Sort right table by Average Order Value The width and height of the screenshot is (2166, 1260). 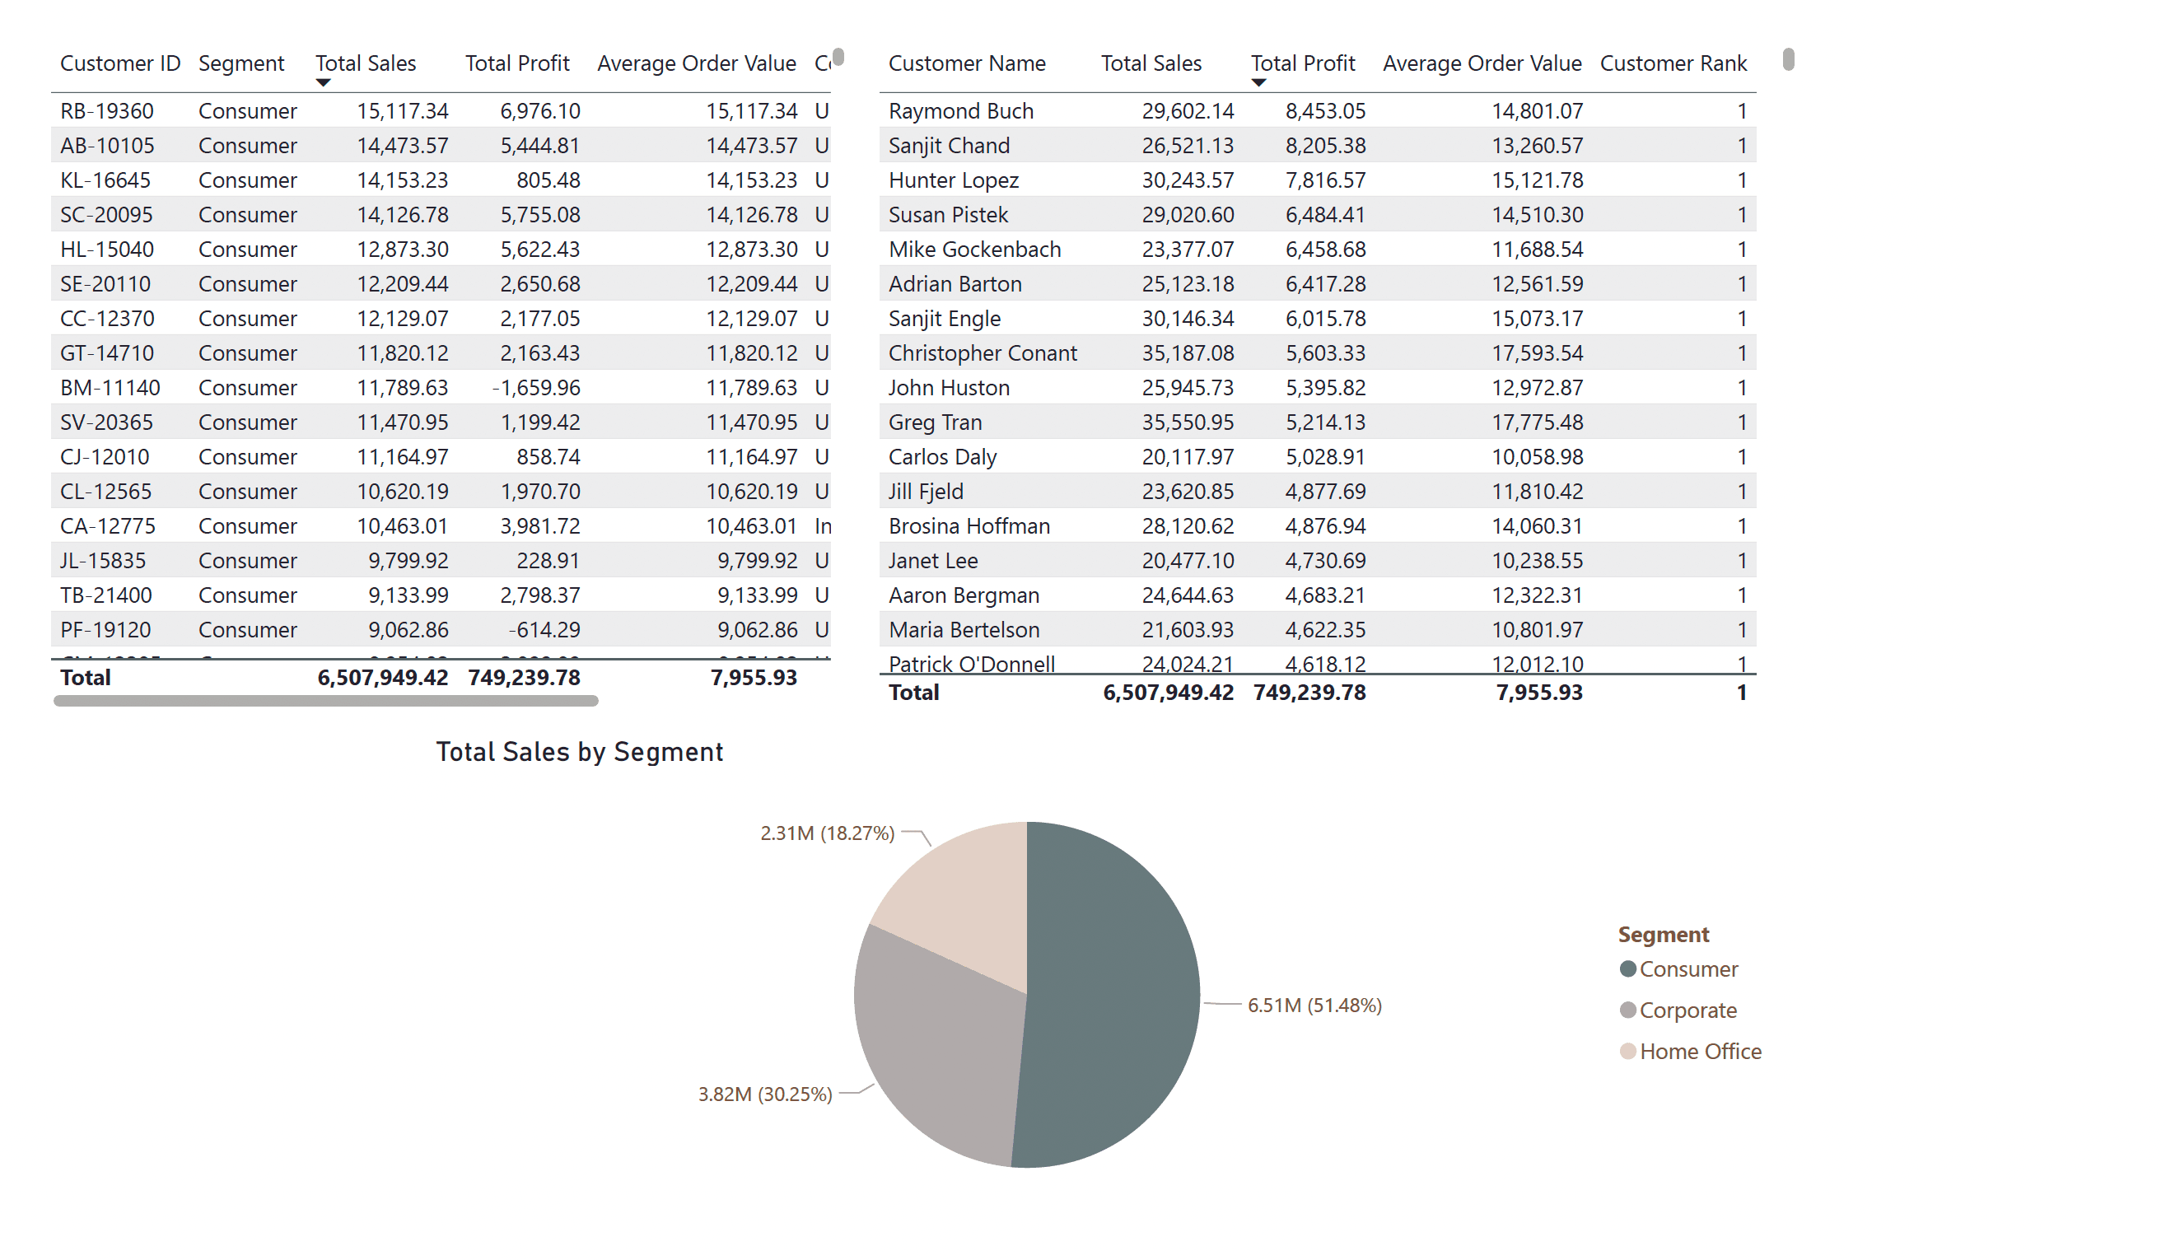(1480, 63)
